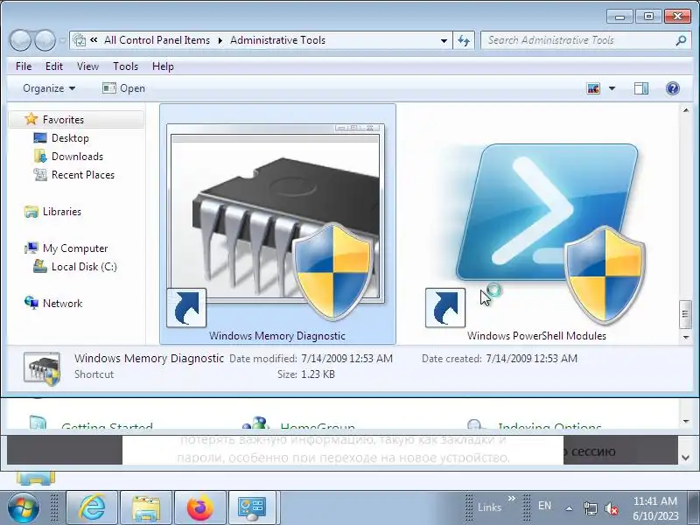
Task: Open Downloads in Favorites
Action: click(x=77, y=157)
